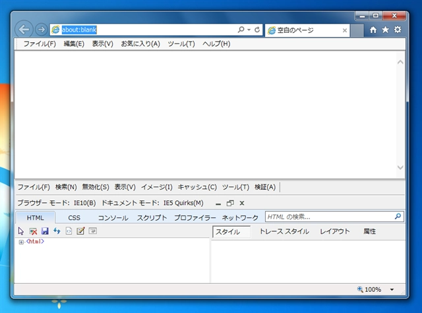
Task: Select the レイアウト pane tab
Action: (x=335, y=231)
